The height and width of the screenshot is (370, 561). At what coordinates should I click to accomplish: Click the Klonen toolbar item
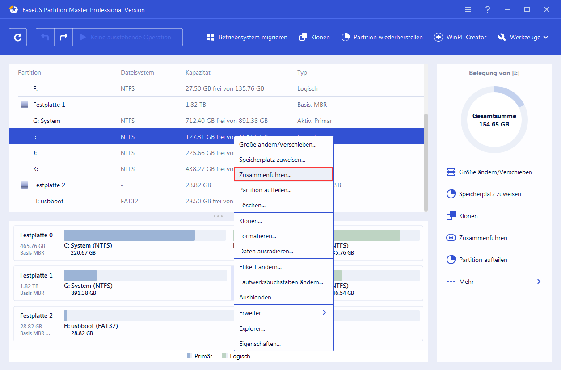click(315, 37)
